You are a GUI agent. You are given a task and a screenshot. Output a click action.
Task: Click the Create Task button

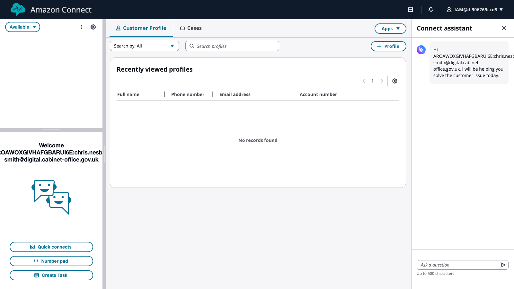51,275
